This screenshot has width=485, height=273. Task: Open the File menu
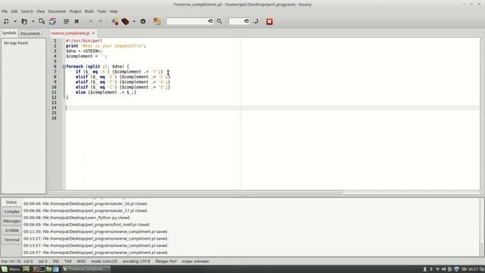coord(5,11)
